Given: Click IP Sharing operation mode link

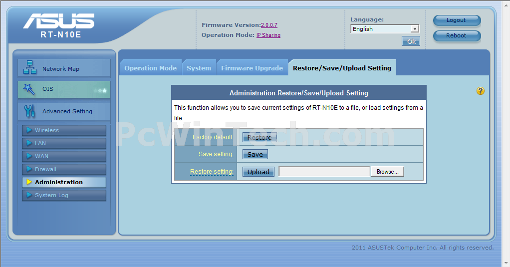Looking at the screenshot, I should [268, 35].
